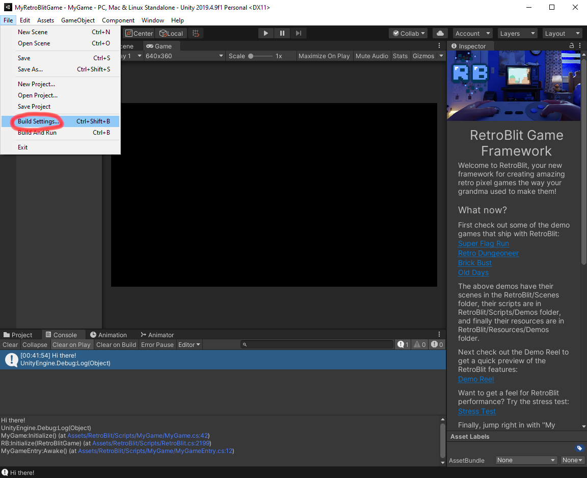Viewport: 587px width, 478px height.
Task: Choose Exit from File menu
Action: coord(60,147)
